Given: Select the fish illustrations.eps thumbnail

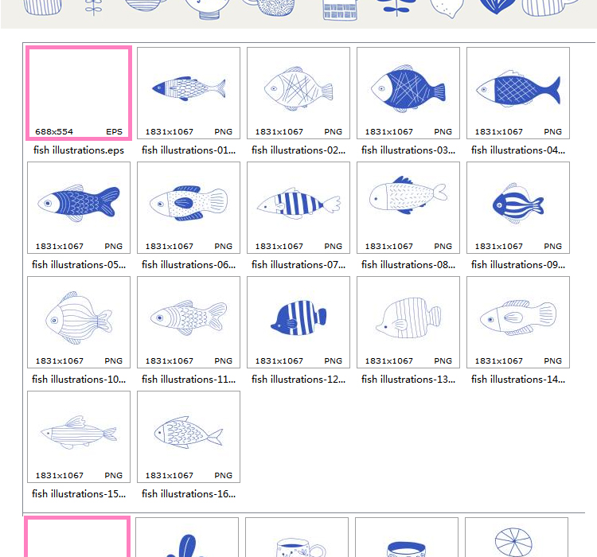Looking at the screenshot, I should (79, 93).
